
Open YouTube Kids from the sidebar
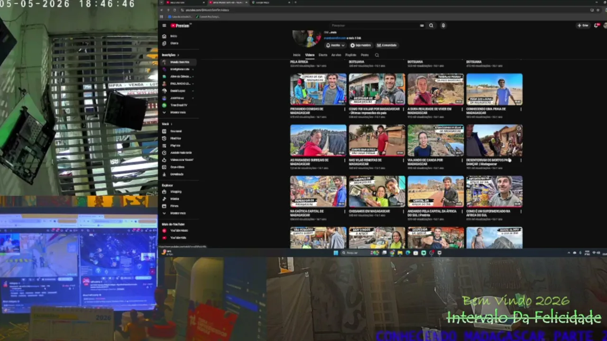click(x=178, y=238)
